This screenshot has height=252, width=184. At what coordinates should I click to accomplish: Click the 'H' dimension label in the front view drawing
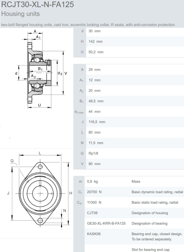coord(70,193)
